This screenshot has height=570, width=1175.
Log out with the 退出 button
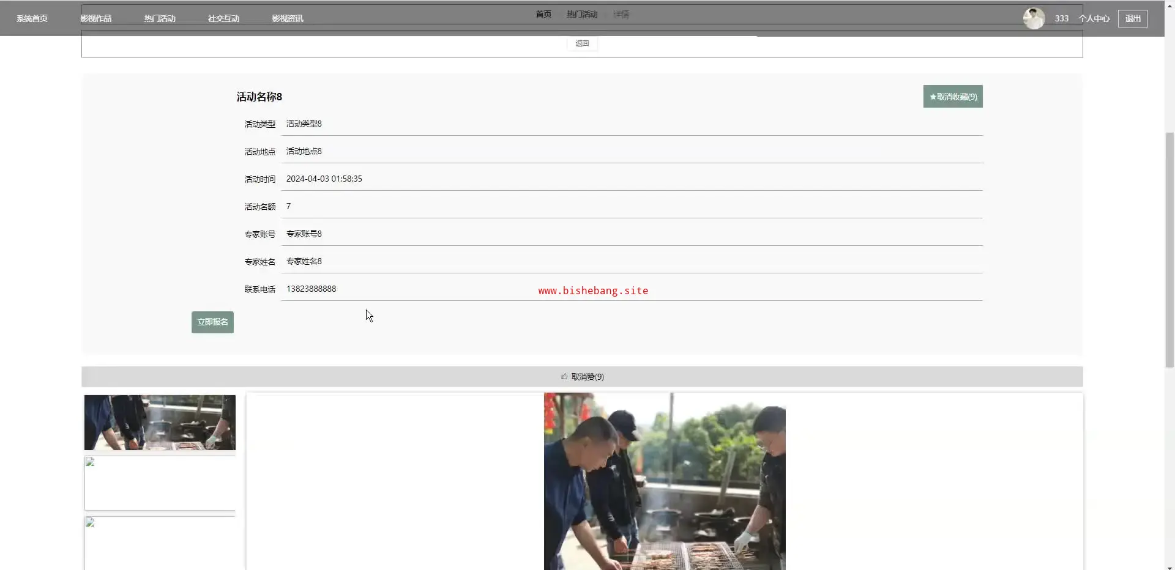tap(1133, 18)
